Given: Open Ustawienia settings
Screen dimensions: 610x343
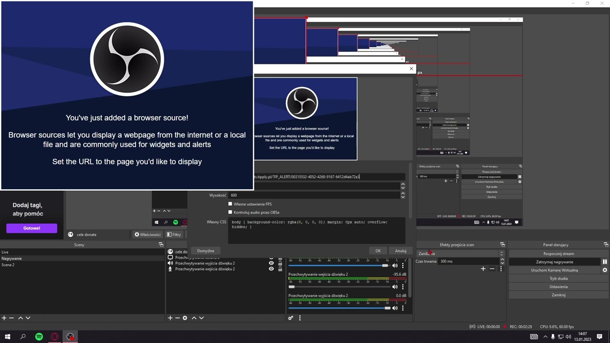Looking at the screenshot, I should tap(559, 287).
